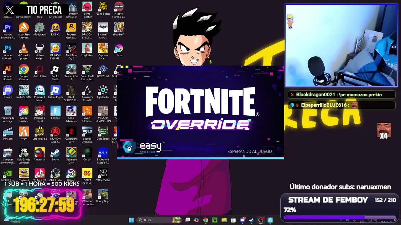
Task: Launch Fightcade2 from the desktop
Action: [103, 92]
